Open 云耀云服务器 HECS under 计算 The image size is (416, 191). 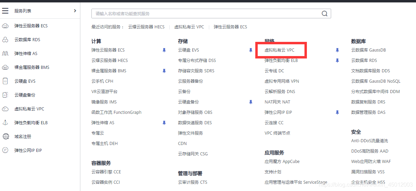click(x=109, y=61)
